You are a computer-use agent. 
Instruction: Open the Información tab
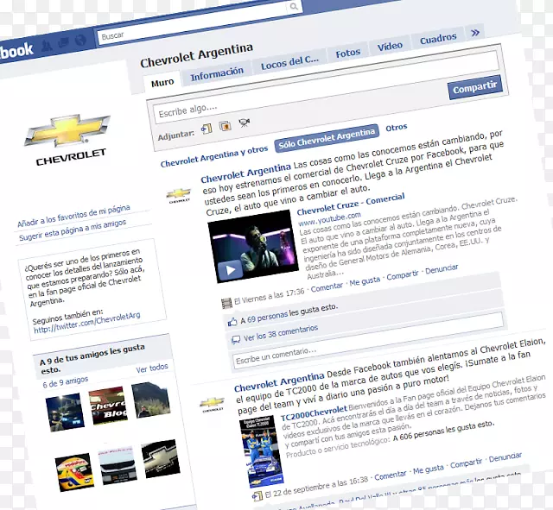click(x=217, y=74)
